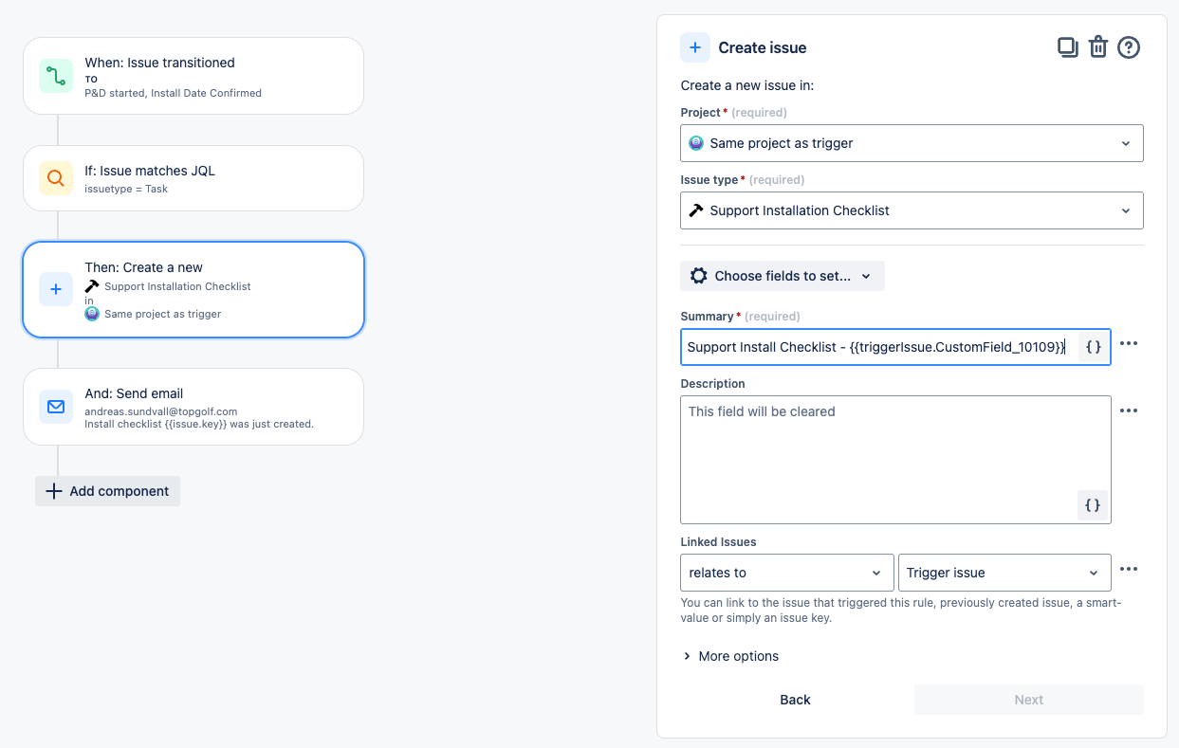Open help for Create issue
Screen dimensions: 1179x748
tap(1129, 47)
